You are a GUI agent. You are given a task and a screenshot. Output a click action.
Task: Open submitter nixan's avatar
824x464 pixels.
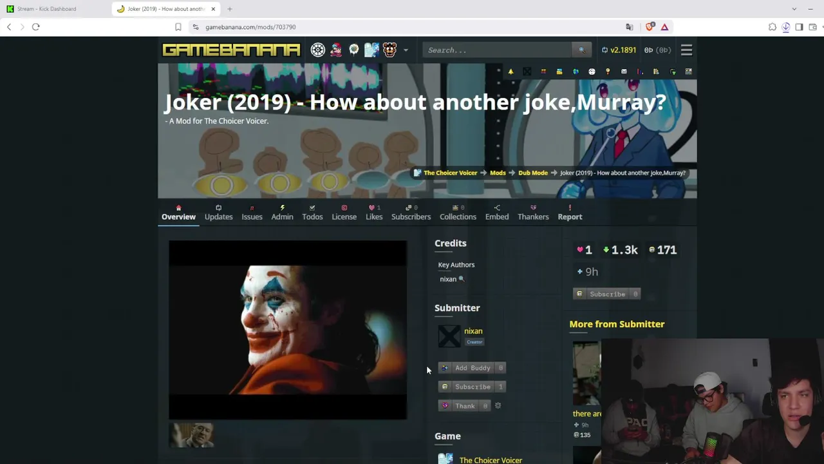click(x=449, y=336)
